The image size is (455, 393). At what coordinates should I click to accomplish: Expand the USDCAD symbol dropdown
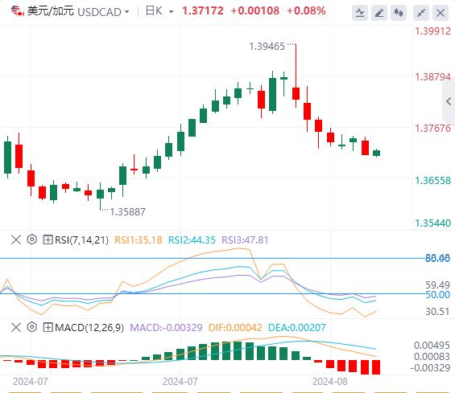point(126,12)
